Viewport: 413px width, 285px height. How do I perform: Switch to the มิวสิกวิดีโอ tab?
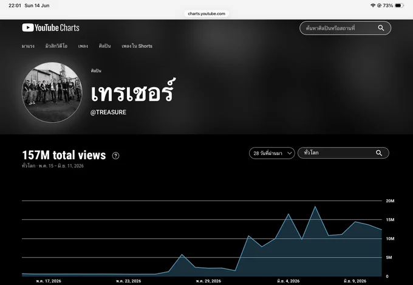[56, 46]
